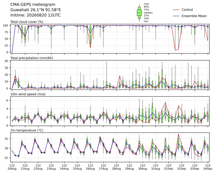Click the blue Ensemble Mean legend line

click(176, 16)
